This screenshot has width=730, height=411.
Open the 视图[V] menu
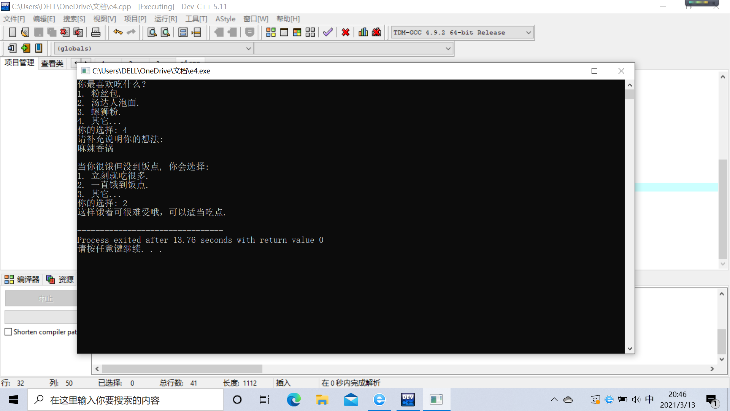pyautogui.click(x=105, y=19)
